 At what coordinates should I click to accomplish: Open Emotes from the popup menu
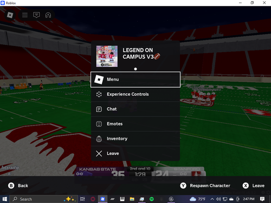(x=135, y=124)
